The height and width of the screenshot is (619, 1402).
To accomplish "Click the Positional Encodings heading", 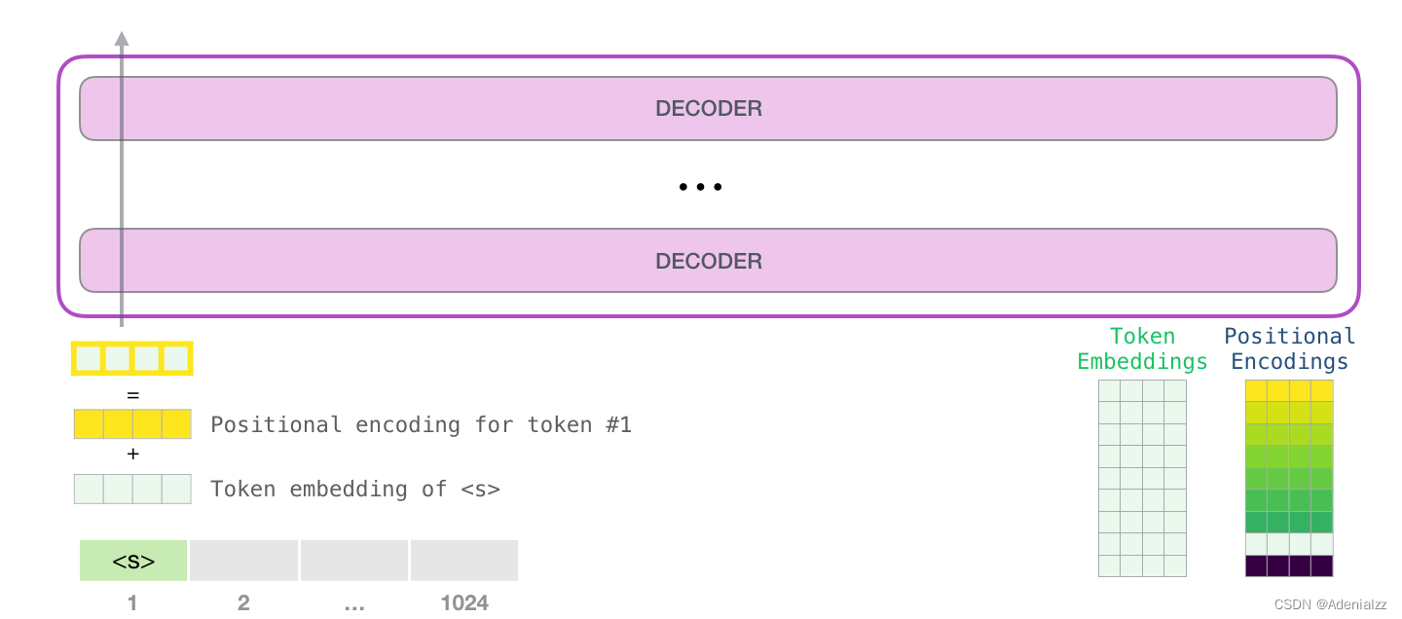I will pos(1290,348).
